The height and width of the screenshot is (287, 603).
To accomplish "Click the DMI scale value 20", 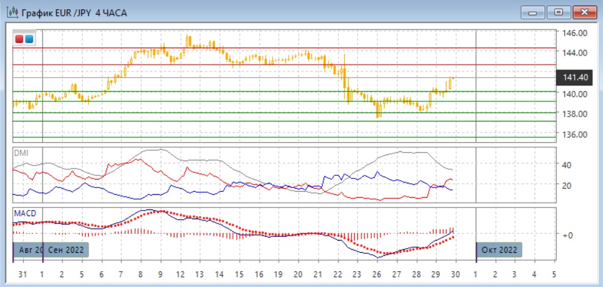I will [567, 185].
